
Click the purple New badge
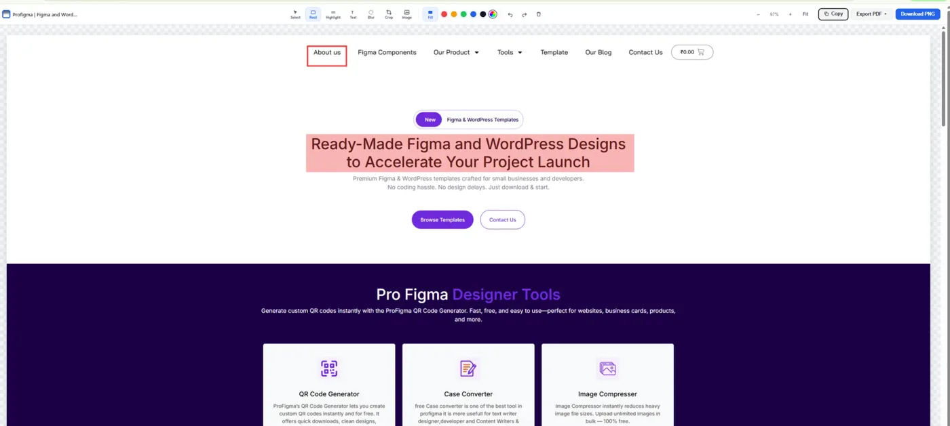[430, 120]
